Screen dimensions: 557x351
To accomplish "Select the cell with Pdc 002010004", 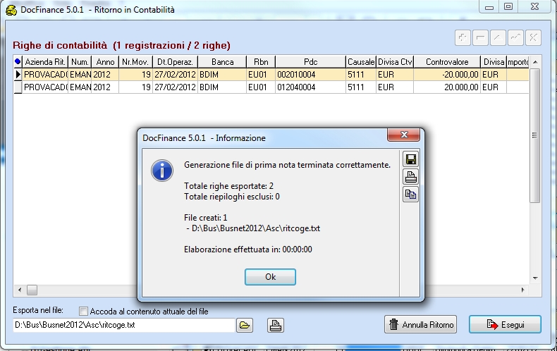I will pos(310,75).
